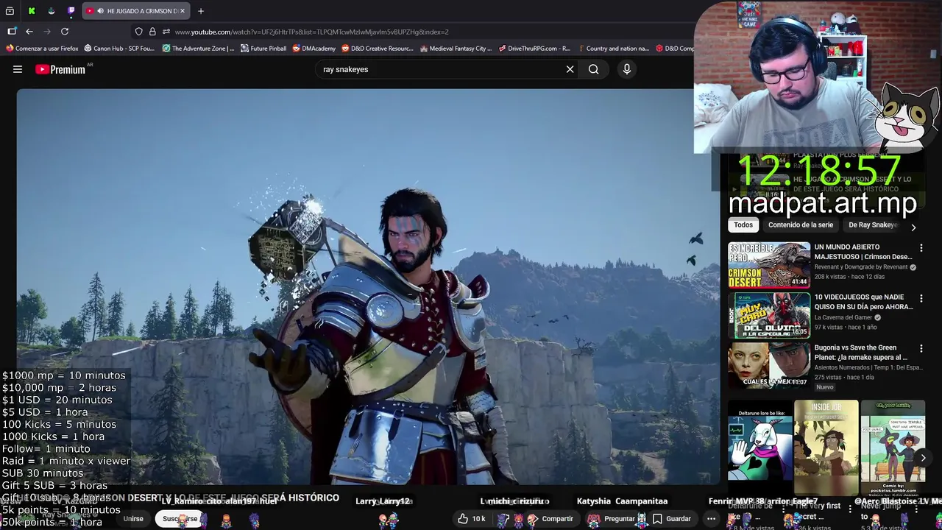The image size is (942, 530).
Task: Open 10 VIDEOJUEGOS que NADIE QUISO thumbnail
Action: pyautogui.click(x=769, y=315)
